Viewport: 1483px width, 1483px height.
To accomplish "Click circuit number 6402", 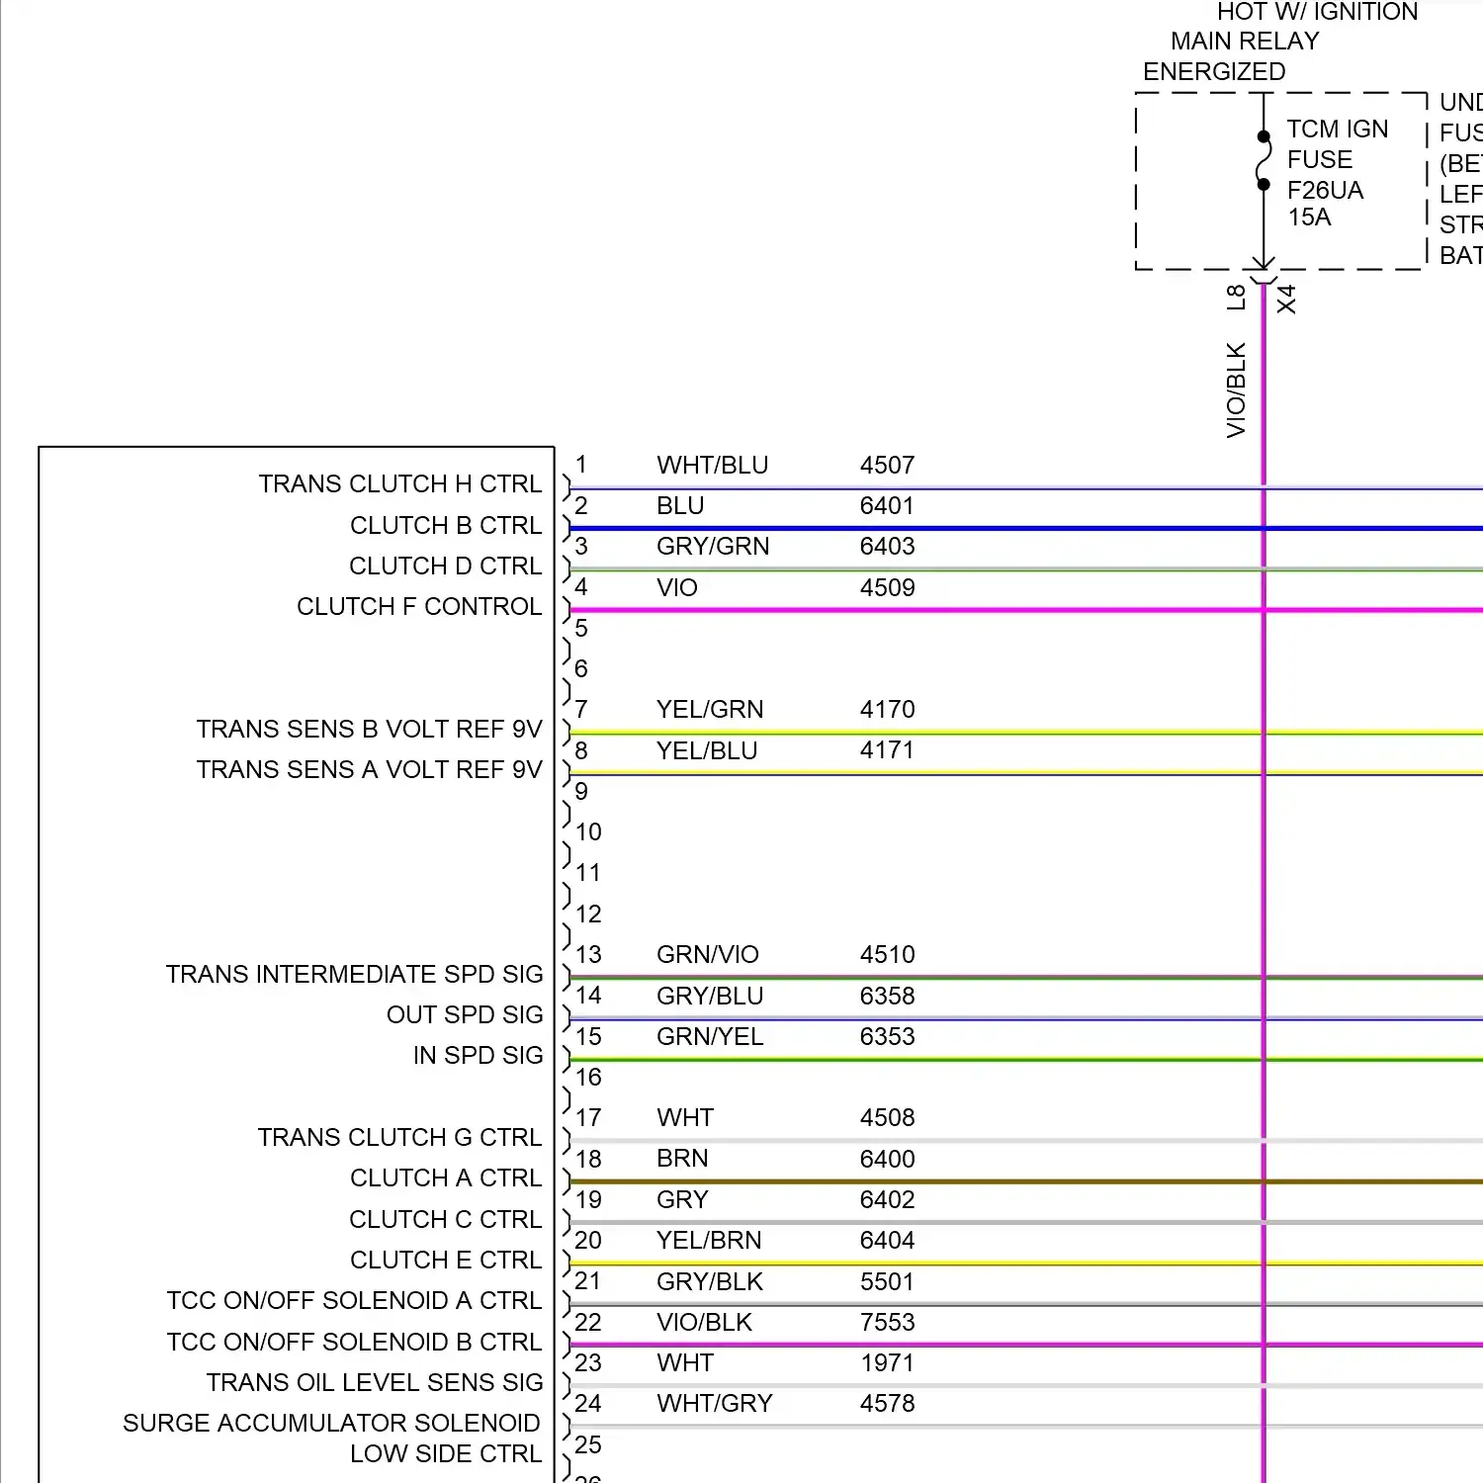I will pyautogui.click(x=888, y=1199).
